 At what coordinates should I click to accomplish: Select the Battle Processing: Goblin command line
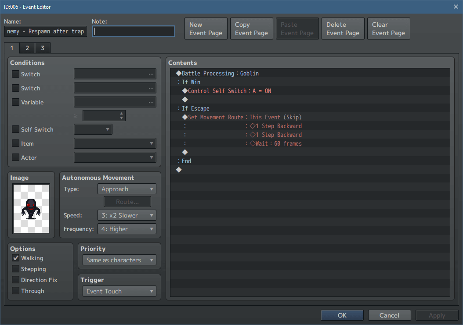point(220,73)
